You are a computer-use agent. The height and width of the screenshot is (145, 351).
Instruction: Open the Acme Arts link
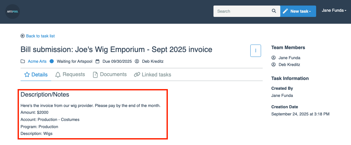point(37,61)
